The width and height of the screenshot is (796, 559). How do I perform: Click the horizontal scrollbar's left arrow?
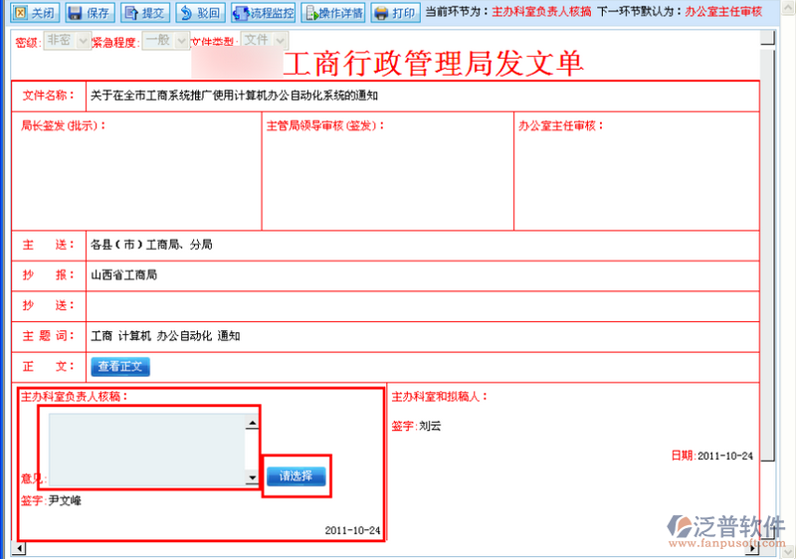pyautogui.click(x=17, y=548)
